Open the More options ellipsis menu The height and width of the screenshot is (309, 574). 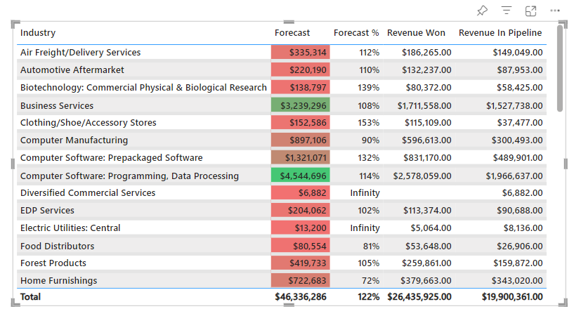[555, 11]
